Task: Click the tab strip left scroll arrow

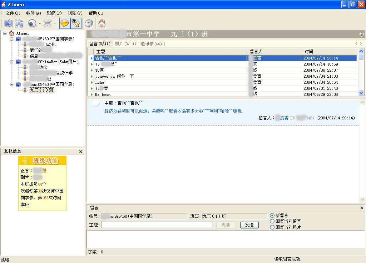Action: point(356,43)
